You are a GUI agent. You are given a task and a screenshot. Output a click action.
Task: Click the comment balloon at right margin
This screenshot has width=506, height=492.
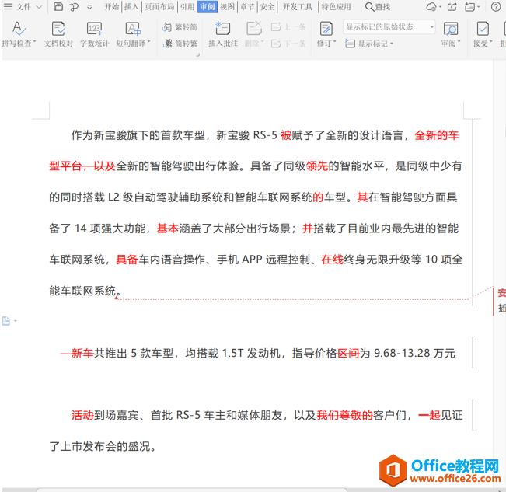501,301
